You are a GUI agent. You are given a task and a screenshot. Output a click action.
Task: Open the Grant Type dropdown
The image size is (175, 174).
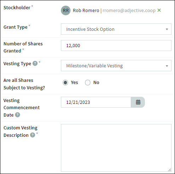point(116,29)
